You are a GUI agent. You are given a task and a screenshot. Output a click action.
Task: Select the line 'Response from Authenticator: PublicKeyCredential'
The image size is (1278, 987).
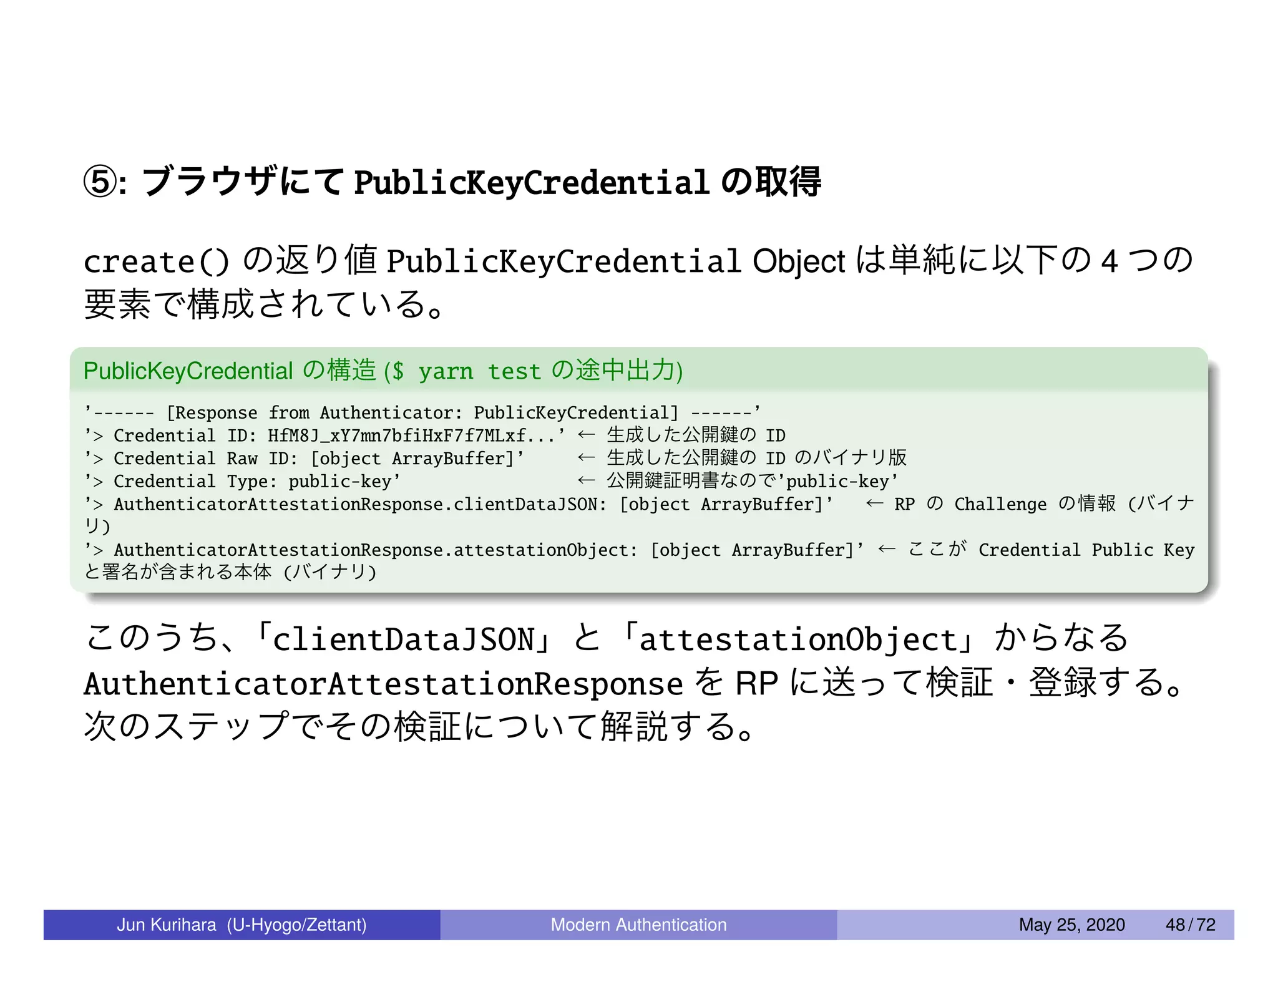pos(422,412)
